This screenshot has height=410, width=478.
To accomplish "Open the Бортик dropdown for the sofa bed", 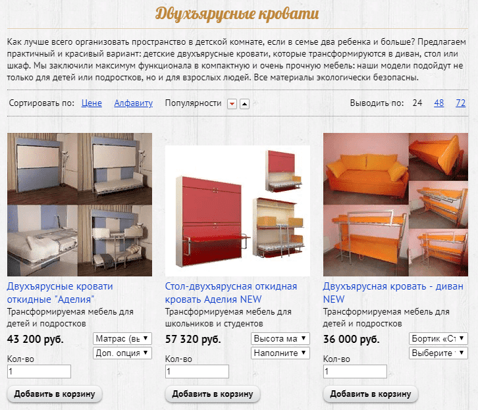I will tap(438, 338).
